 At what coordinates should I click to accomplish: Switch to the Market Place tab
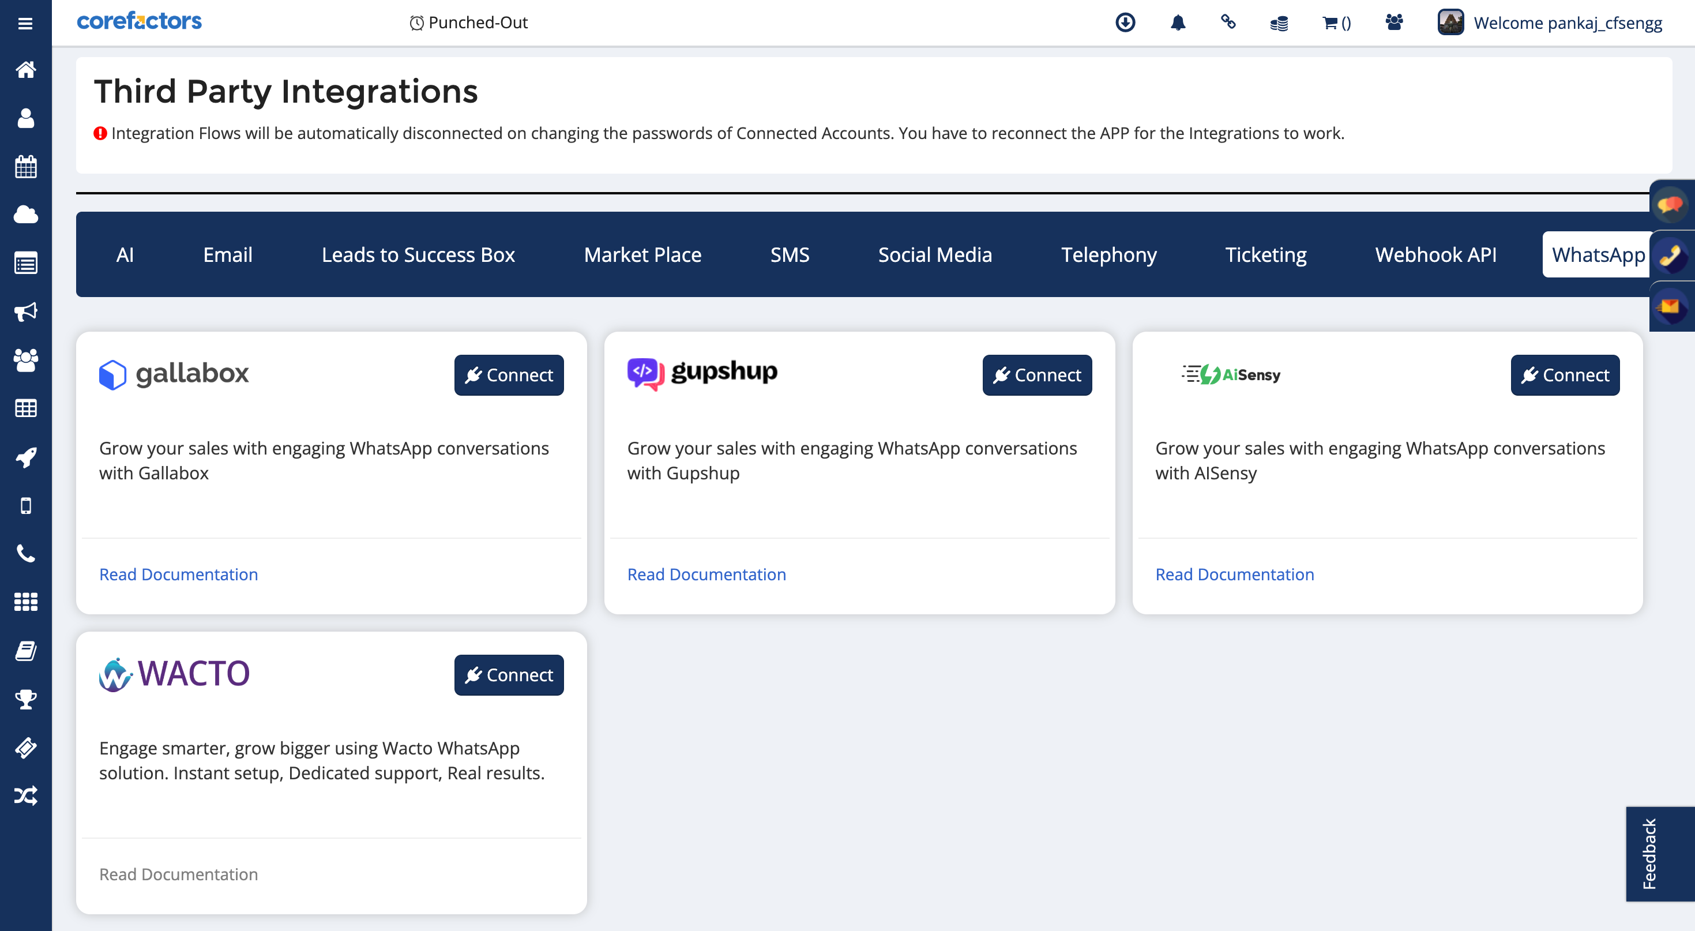tap(642, 254)
